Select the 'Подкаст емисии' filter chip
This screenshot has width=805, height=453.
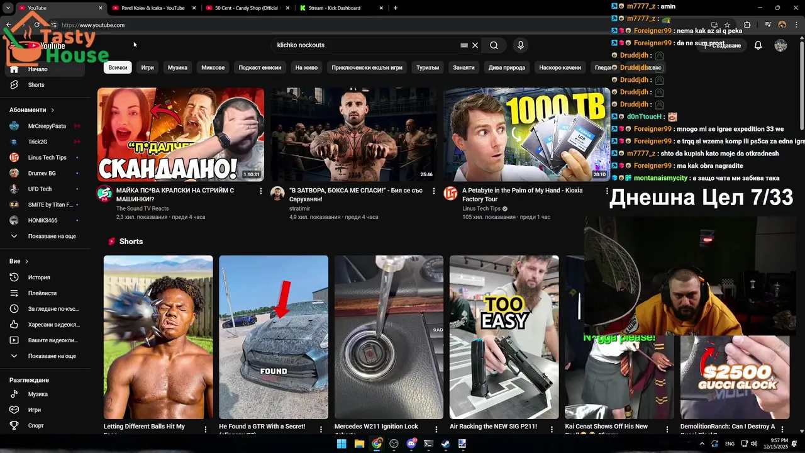[x=260, y=67]
